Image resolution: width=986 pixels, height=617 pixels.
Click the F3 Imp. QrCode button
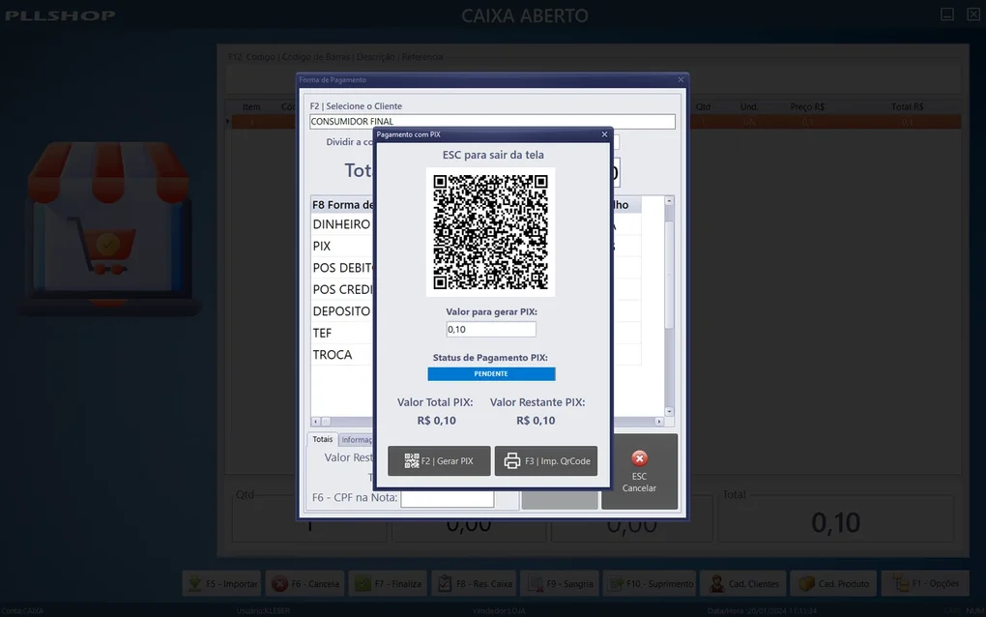pyautogui.click(x=546, y=461)
